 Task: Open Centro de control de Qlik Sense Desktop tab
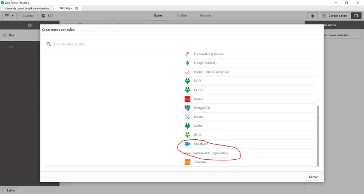coord(27,8)
